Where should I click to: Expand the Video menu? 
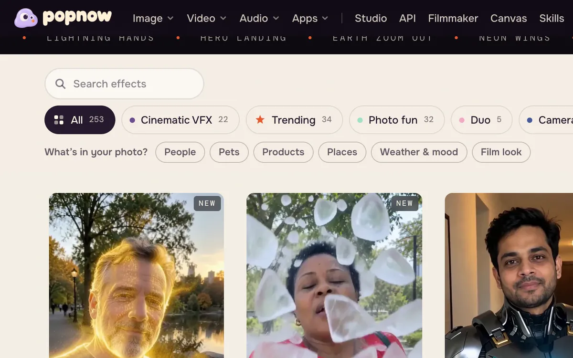coord(206,19)
